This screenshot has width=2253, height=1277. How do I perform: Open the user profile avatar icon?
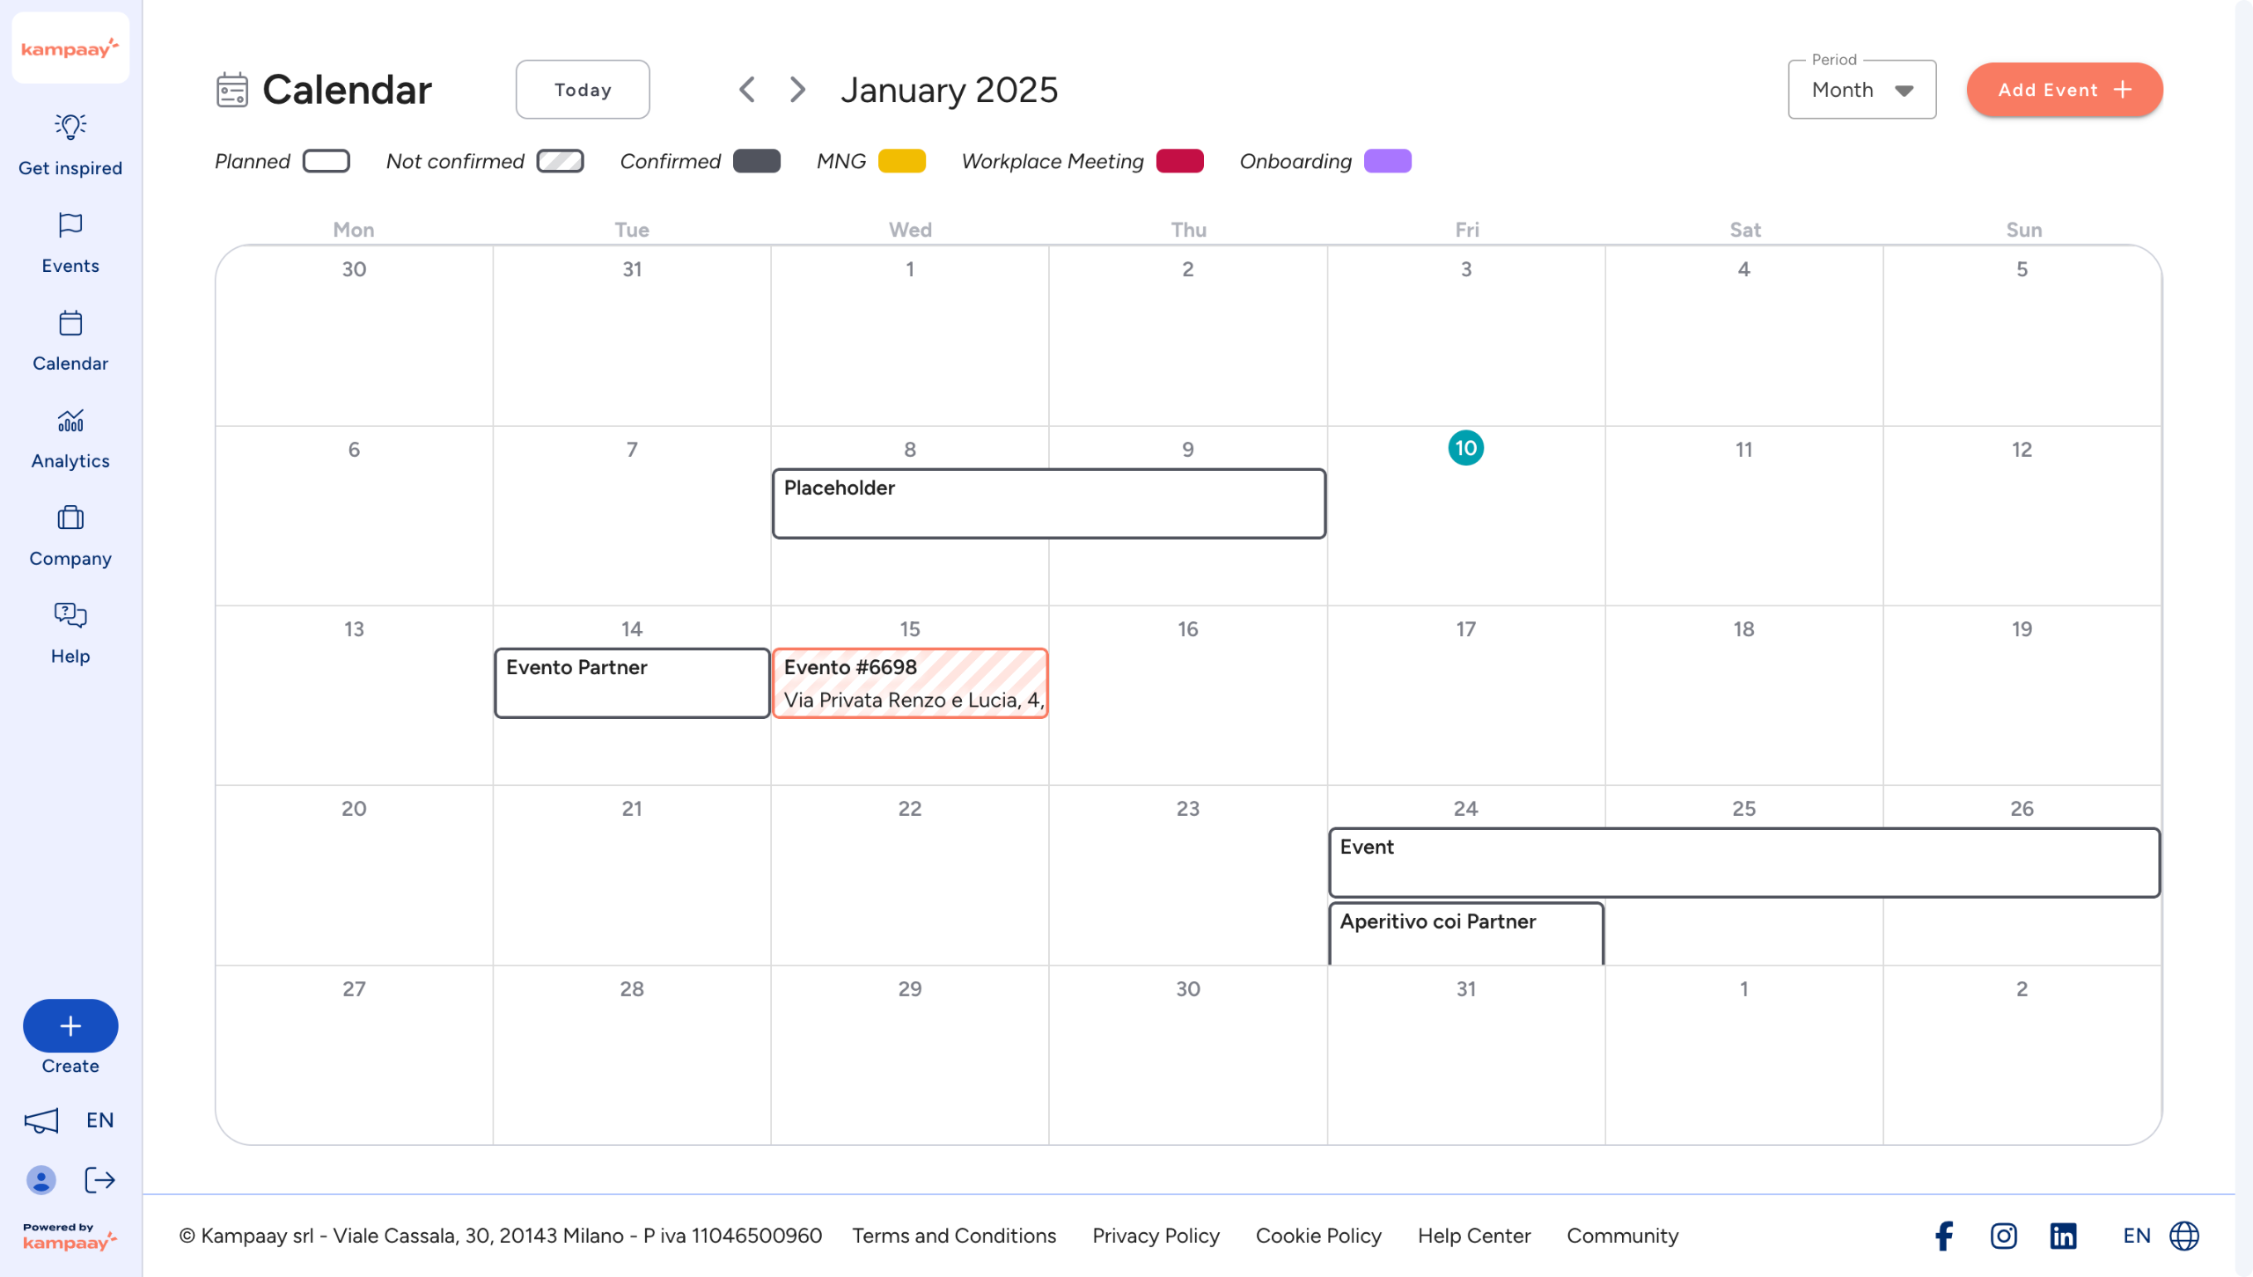pos(40,1180)
